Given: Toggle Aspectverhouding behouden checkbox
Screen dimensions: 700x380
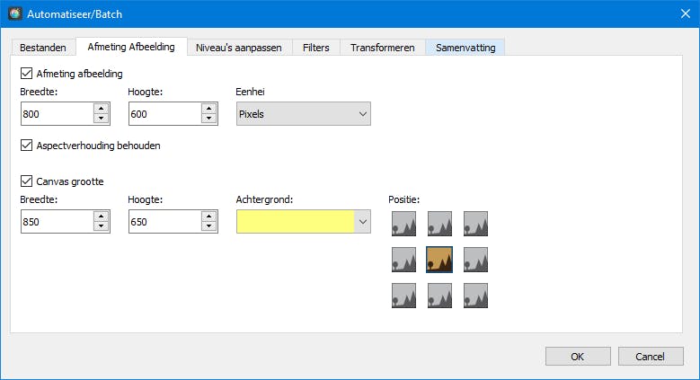Looking at the screenshot, I should click(x=26, y=145).
